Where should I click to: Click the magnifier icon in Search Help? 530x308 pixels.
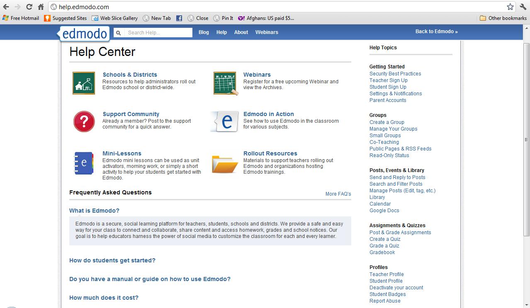click(119, 32)
